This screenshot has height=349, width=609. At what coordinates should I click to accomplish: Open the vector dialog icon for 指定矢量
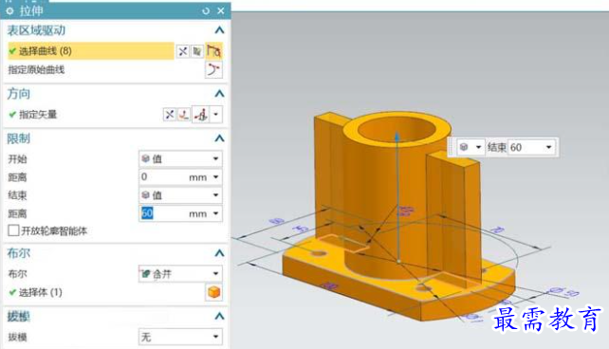pos(184,115)
